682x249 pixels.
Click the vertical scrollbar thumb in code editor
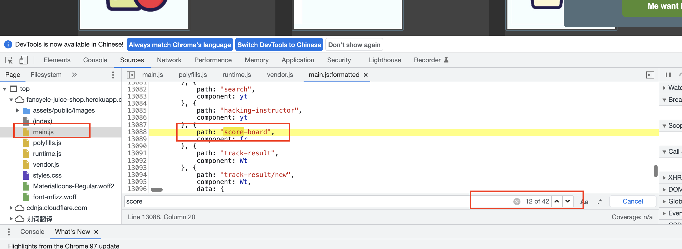656,171
